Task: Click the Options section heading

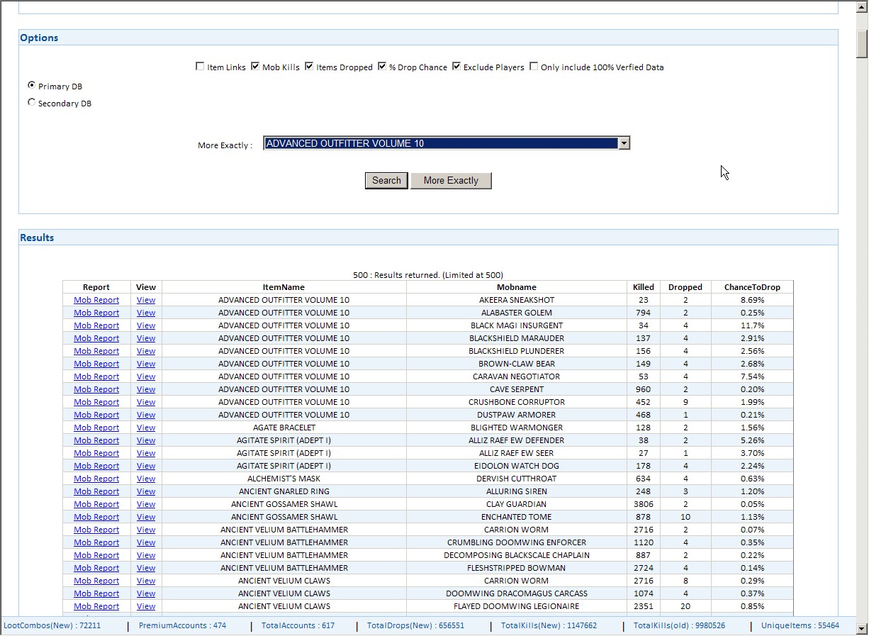Action: click(x=39, y=38)
